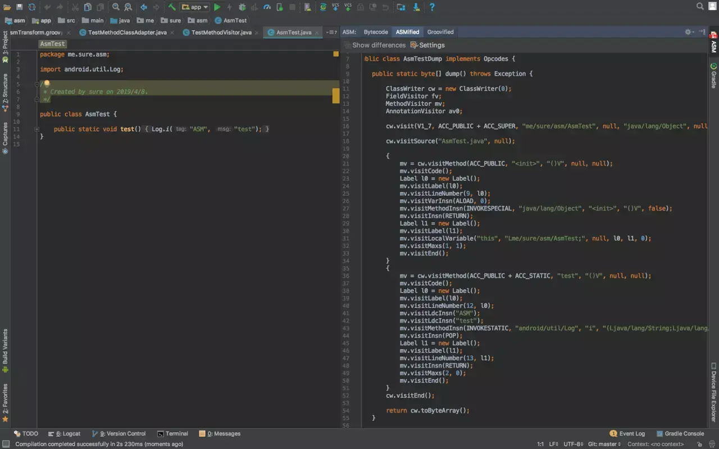Screen dimensions: 719x449
Task: Toggle the Project tool window
Action: pyautogui.click(x=5, y=46)
